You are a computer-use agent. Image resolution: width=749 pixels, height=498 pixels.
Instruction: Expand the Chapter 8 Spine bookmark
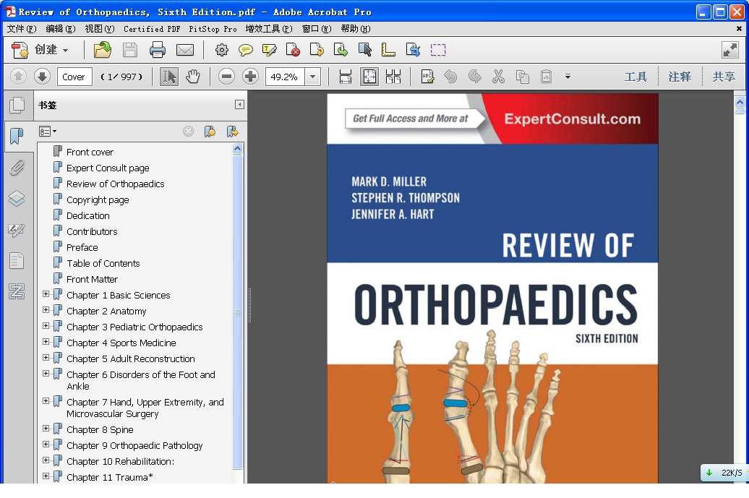pyautogui.click(x=46, y=429)
